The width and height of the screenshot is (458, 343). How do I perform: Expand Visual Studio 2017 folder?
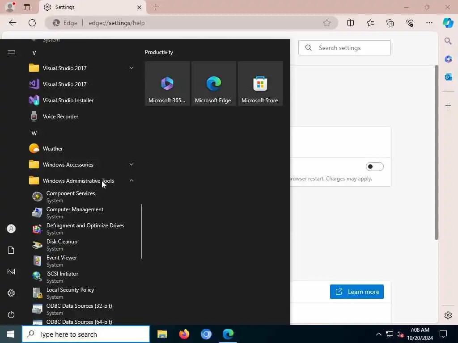click(82, 68)
